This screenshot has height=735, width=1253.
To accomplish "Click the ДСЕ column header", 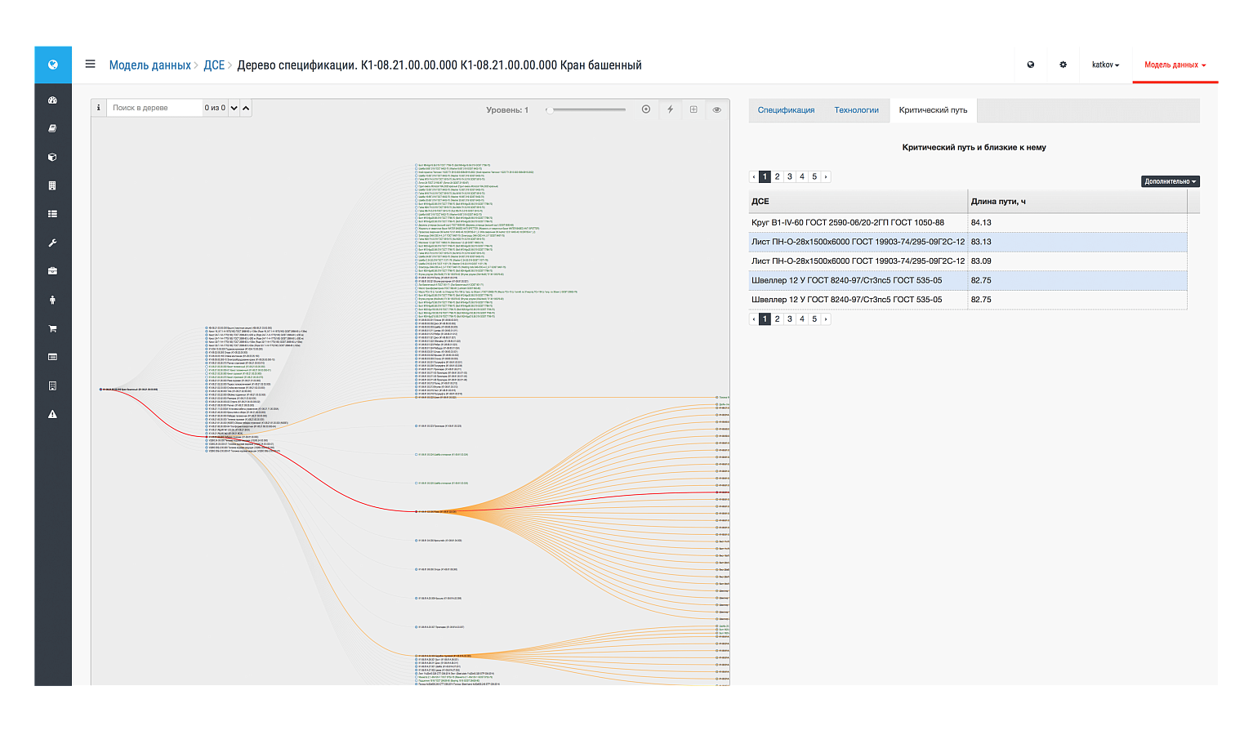I will click(858, 201).
